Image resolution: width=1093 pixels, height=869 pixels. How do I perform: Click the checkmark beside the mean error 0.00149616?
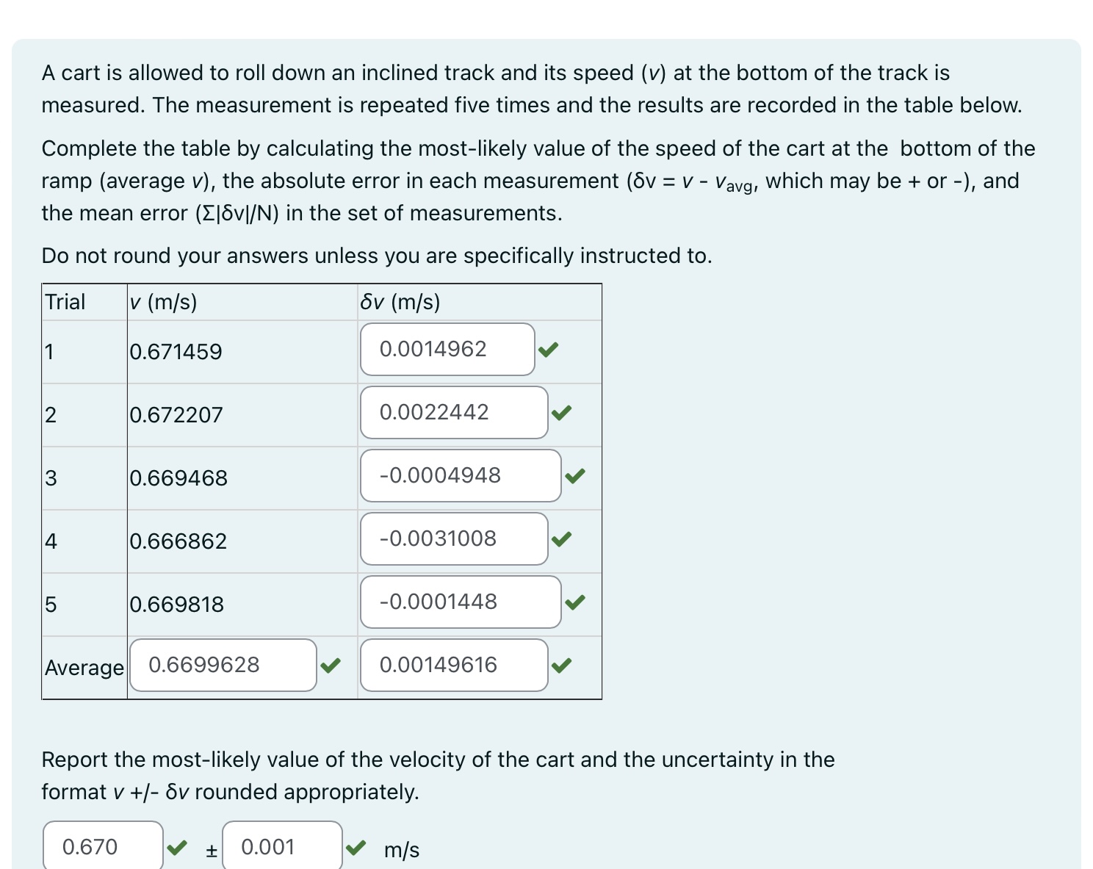563,666
